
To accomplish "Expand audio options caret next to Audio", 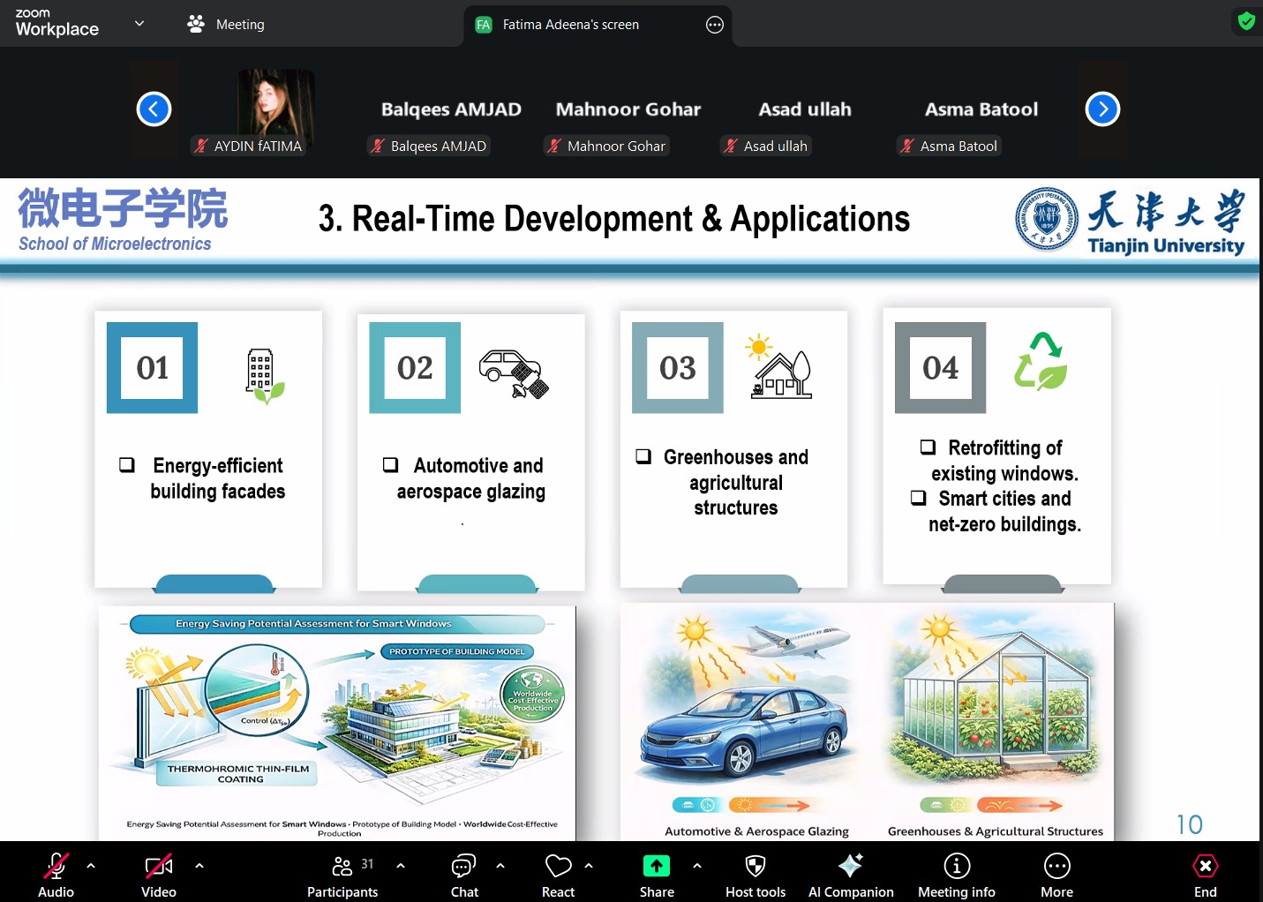I will click(x=91, y=866).
